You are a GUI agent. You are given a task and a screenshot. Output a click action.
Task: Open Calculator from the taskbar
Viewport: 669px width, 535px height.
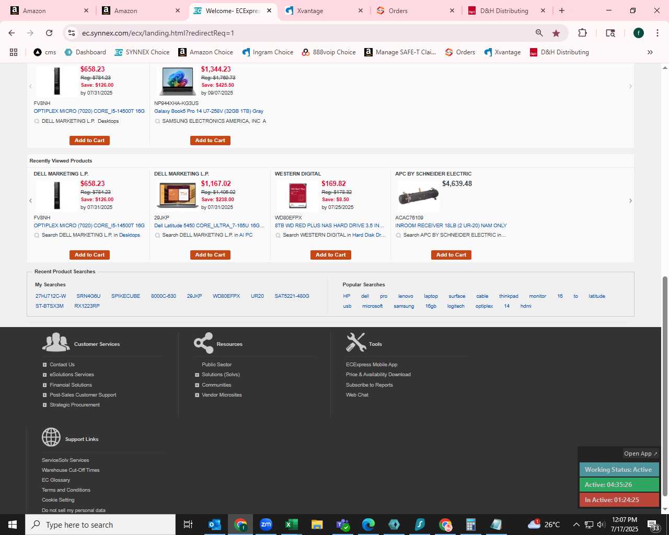click(470, 525)
